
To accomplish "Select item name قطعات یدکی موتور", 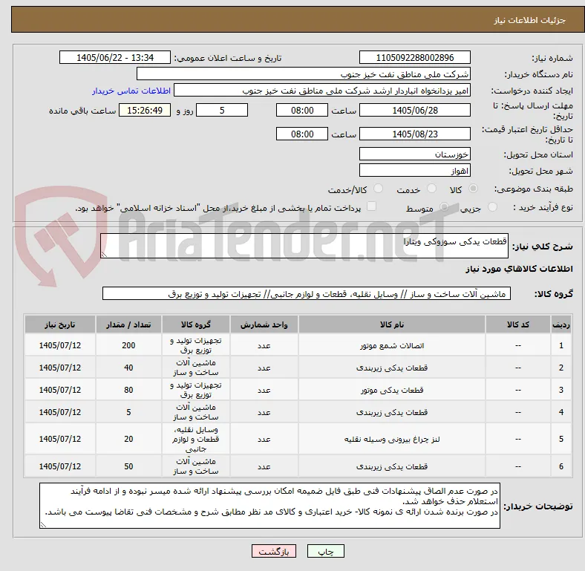I will tap(392, 390).
